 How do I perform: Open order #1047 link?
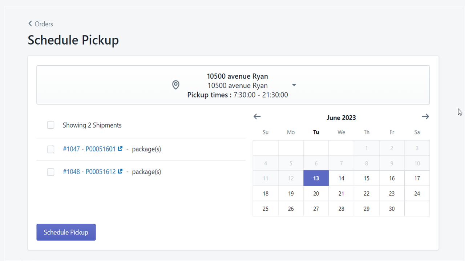click(x=71, y=149)
